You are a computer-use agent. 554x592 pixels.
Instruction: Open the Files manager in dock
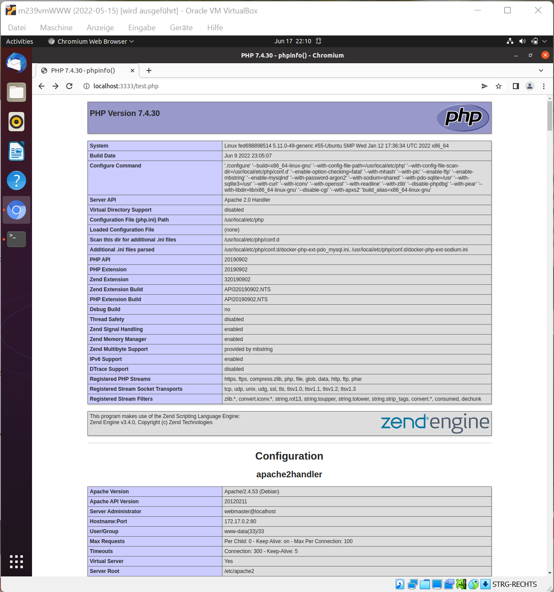coord(16,92)
